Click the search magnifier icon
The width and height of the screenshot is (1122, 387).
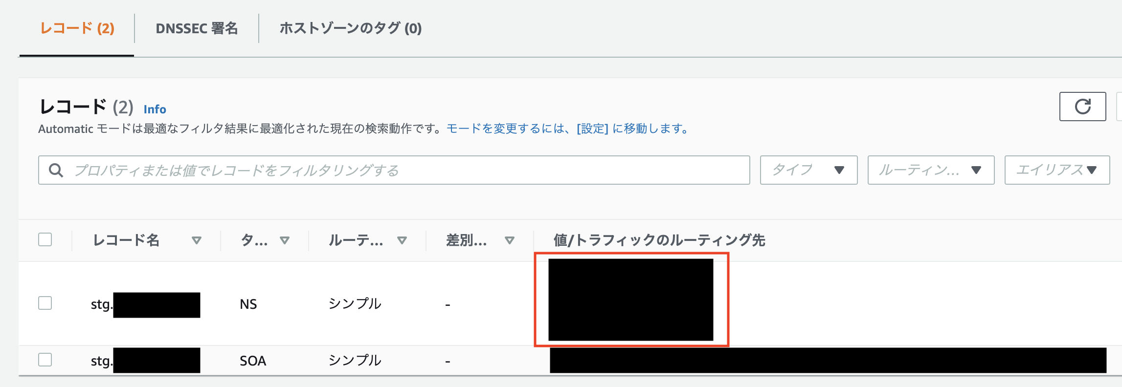pyautogui.click(x=56, y=170)
